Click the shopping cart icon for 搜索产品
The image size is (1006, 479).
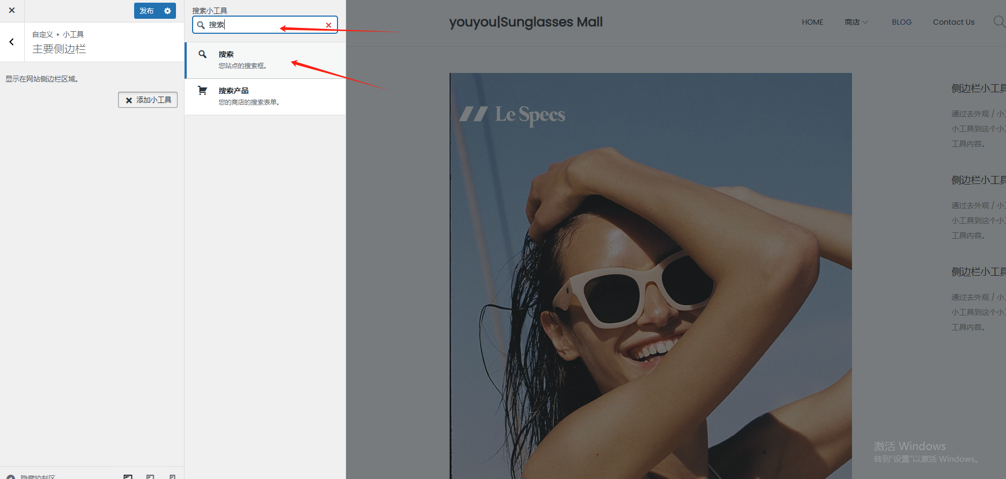202,91
